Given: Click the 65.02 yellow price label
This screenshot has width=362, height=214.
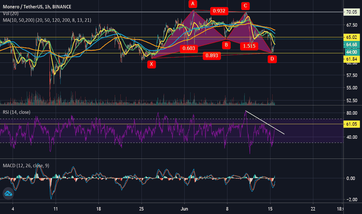Looking at the screenshot, I should 352,37.
